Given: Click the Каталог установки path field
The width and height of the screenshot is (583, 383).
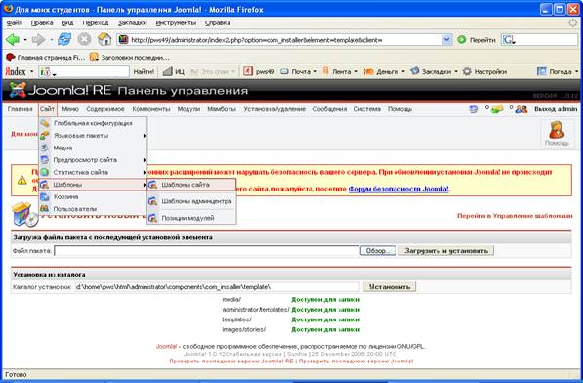Looking at the screenshot, I should (x=217, y=287).
